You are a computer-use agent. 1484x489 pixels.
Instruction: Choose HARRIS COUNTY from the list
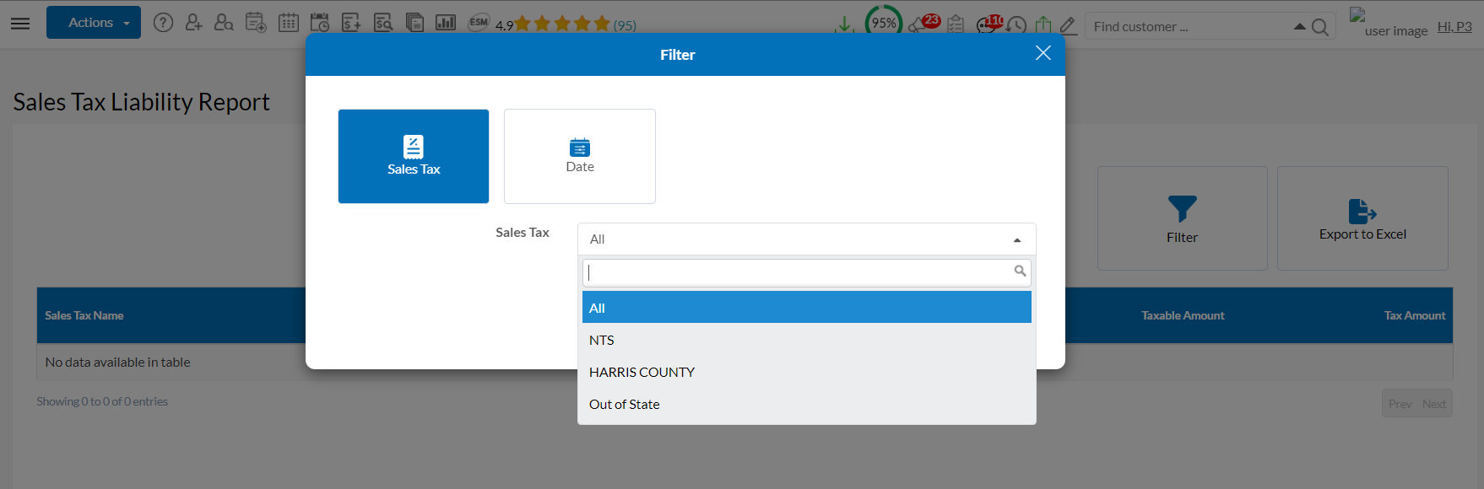click(642, 372)
